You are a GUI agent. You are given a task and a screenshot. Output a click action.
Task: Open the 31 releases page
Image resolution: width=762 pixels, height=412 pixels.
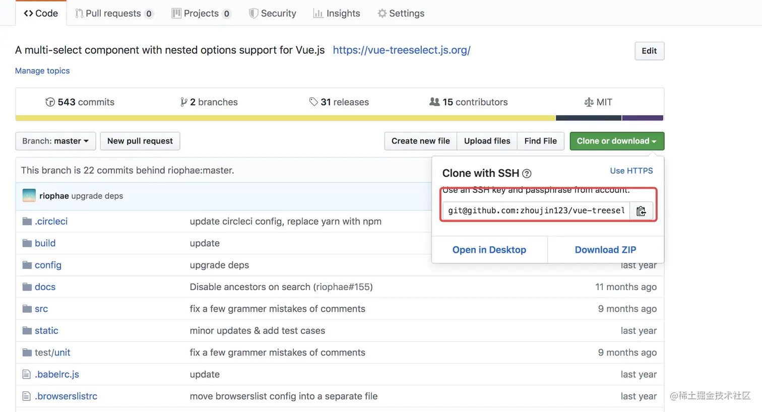tap(339, 102)
